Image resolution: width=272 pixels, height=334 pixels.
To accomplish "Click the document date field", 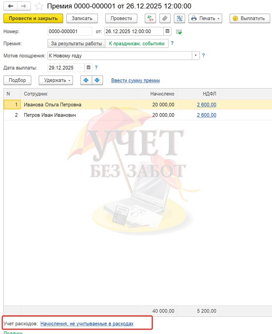I will (134, 31).
